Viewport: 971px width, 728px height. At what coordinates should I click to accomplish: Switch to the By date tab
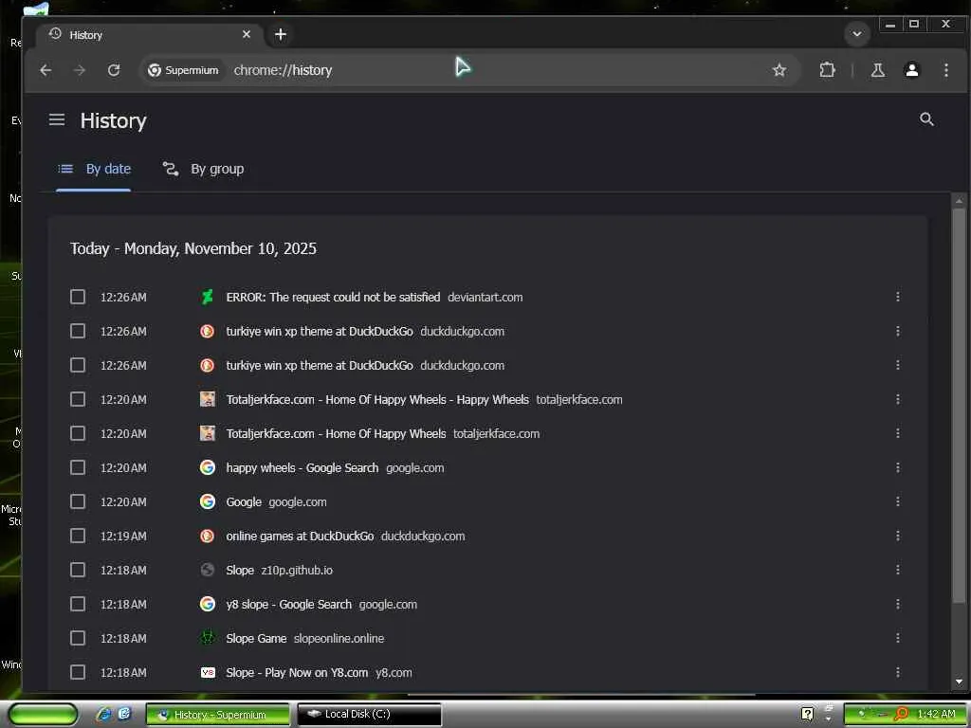pos(94,169)
